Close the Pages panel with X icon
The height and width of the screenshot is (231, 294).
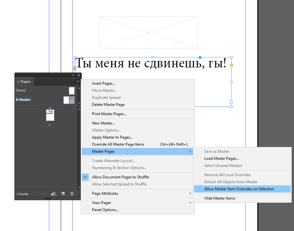[79, 75]
